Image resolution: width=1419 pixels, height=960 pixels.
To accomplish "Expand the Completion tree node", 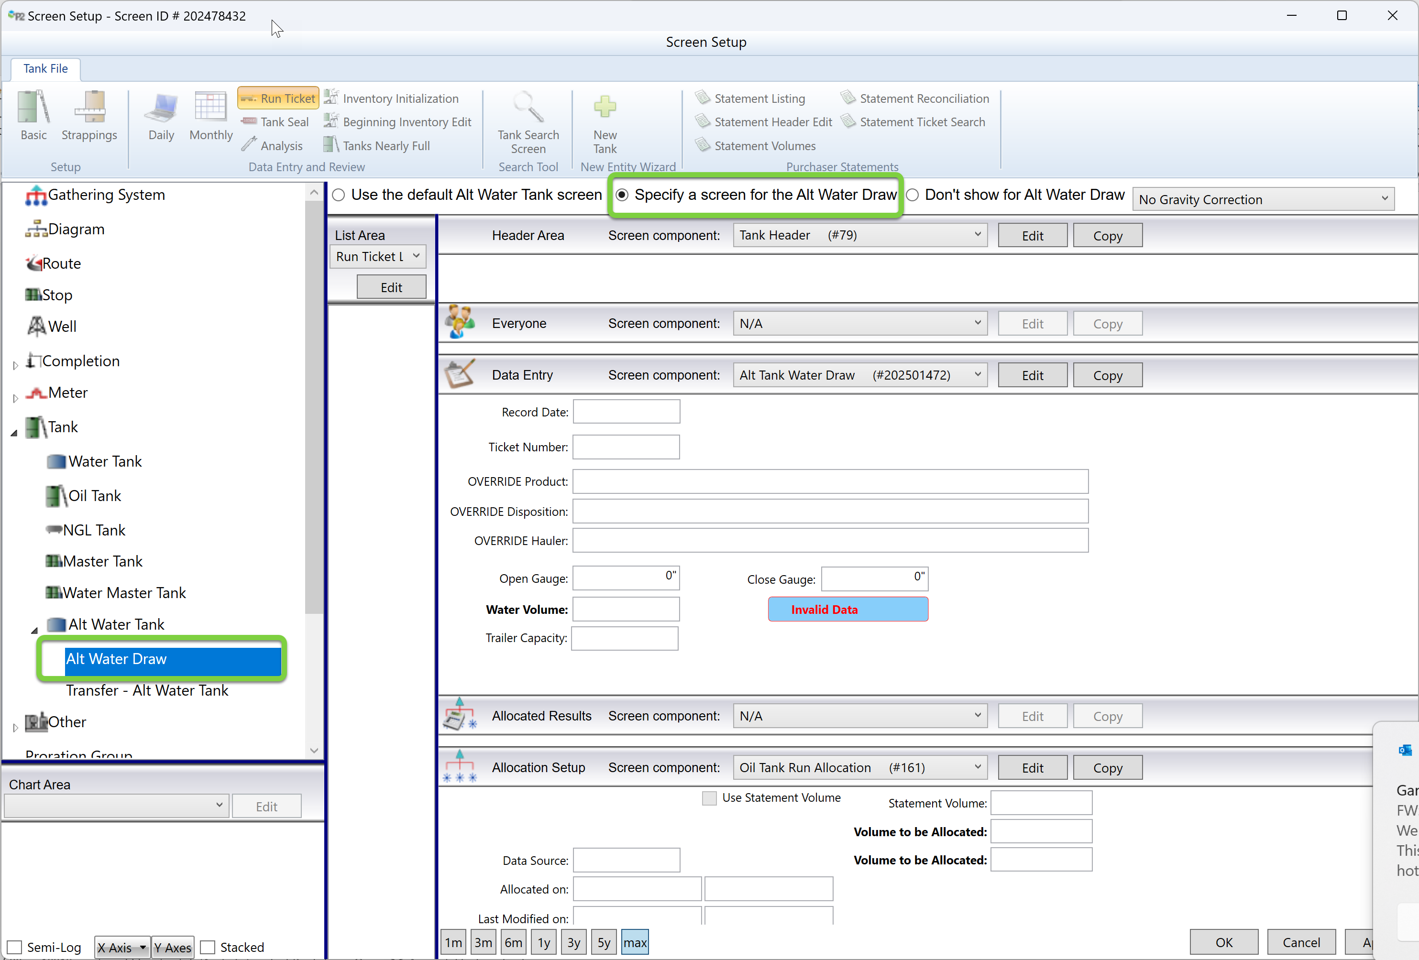I will point(15,365).
